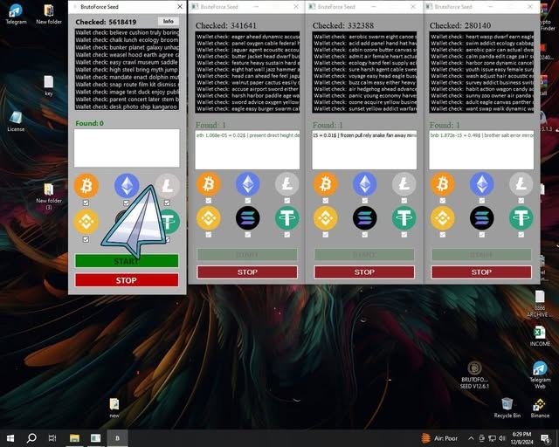Select the Ethereum icon in the Checked: 341641 window
Image resolution: width=559 pixels, height=447 pixels.
coord(248,183)
